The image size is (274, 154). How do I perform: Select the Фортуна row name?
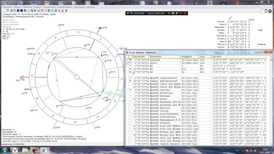[155, 60]
